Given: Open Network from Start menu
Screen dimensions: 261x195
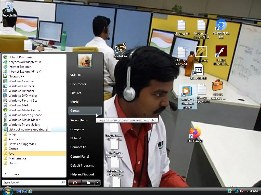Looking at the screenshot, I should point(85,138).
